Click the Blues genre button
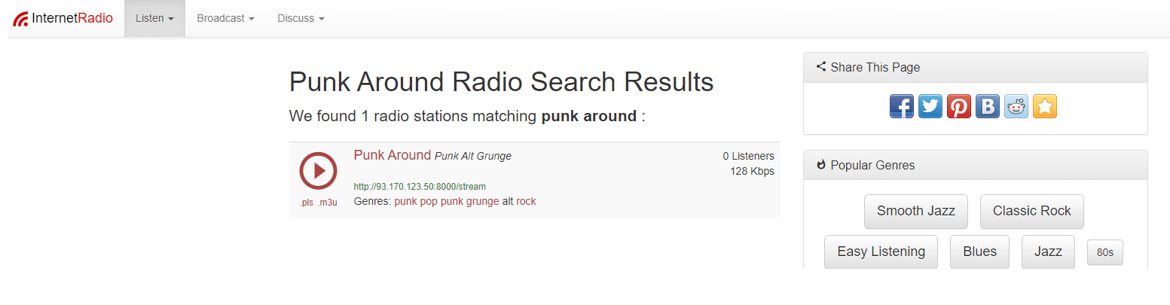1170x305 pixels. point(979,252)
